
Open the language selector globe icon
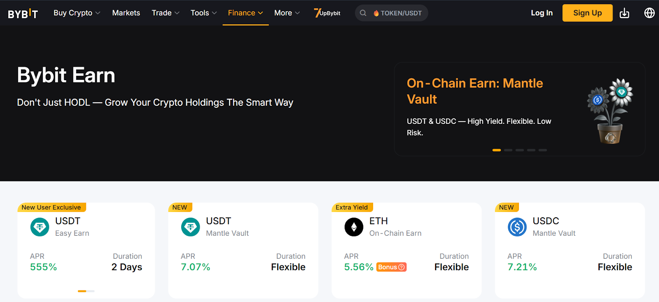click(649, 13)
